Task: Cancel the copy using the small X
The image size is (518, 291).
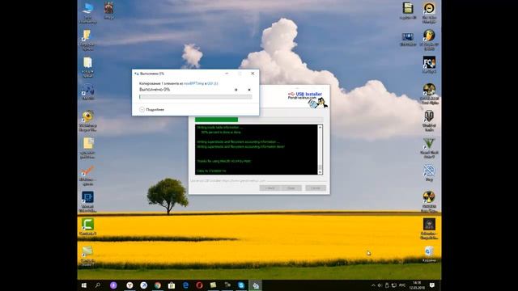Action: [x=249, y=90]
